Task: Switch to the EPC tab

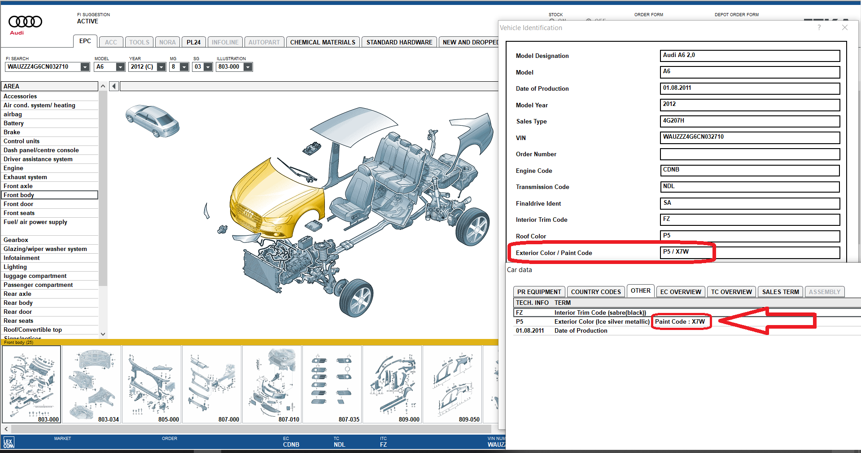Action: tap(85, 41)
